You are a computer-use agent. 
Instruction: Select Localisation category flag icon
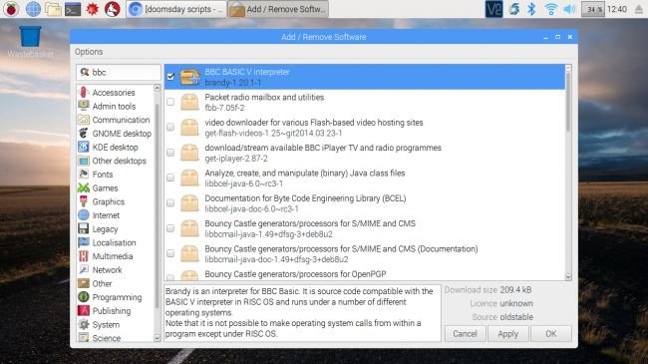click(x=83, y=242)
